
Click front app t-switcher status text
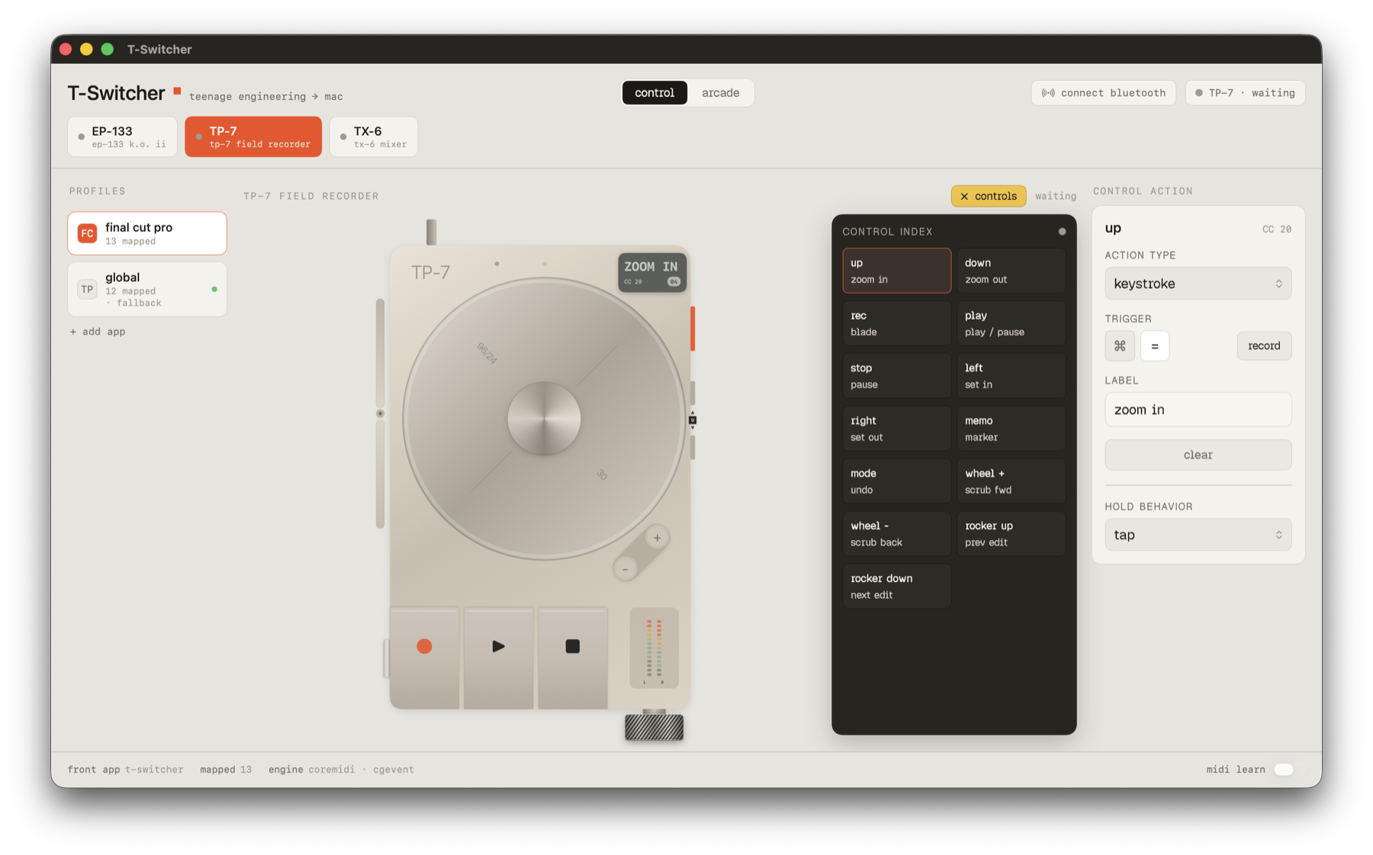(x=125, y=770)
